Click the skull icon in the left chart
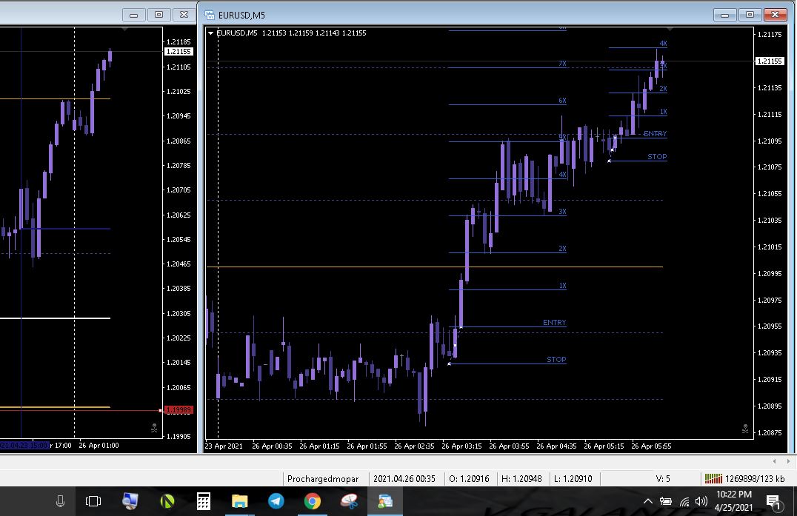797x516 pixels. pyautogui.click(x=154, y=429)
